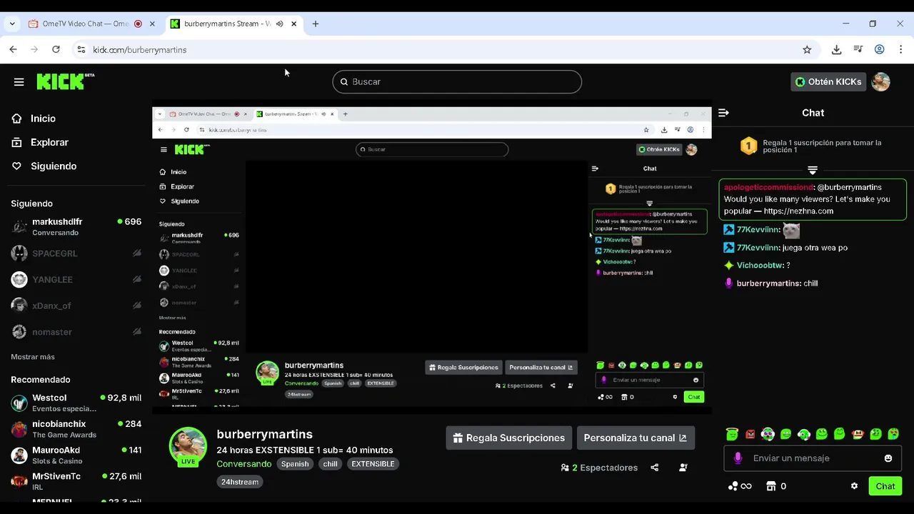The image size is (914, 514).
Task: Open Chrome three-dot menu
Action: 900,49
